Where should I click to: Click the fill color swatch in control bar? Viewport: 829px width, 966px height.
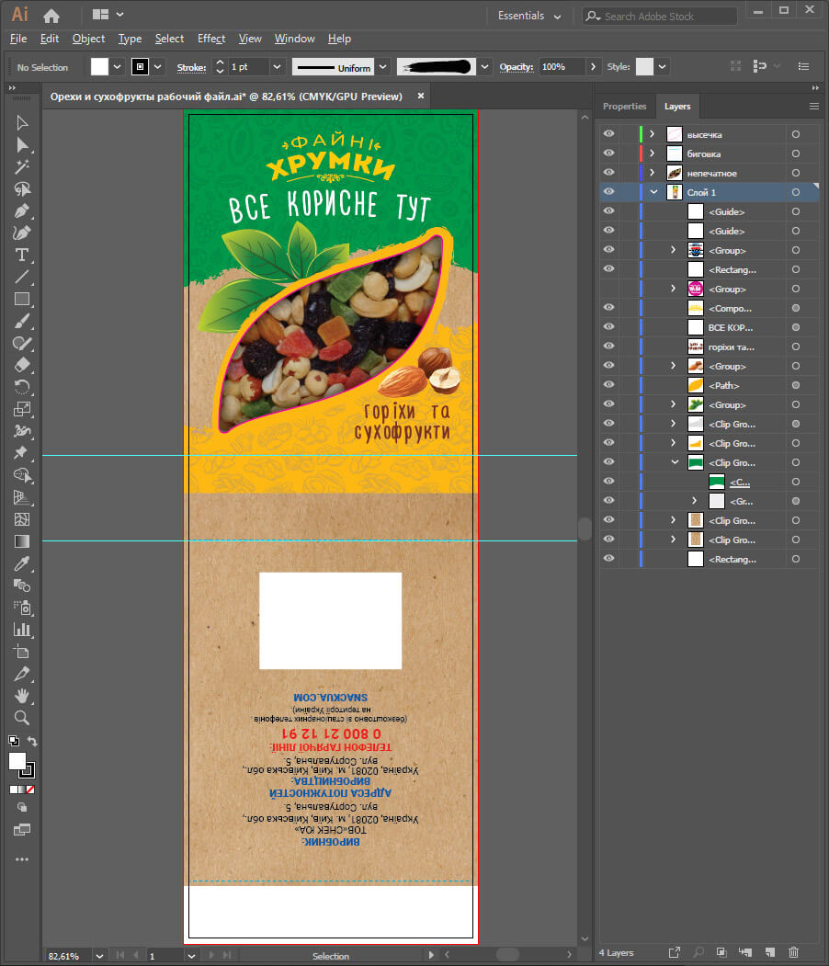(x=99, y=66)
